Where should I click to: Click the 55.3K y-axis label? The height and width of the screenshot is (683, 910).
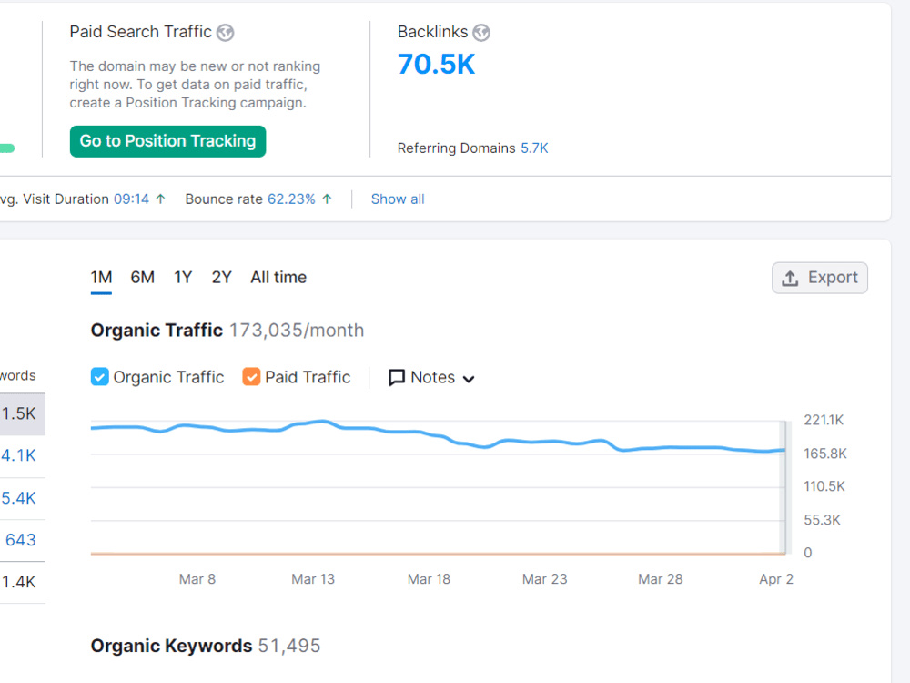tap(822, 520)
